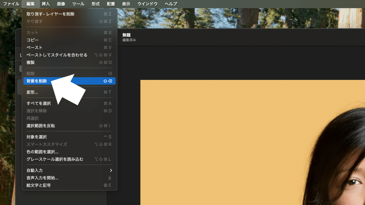Click microphone icon beside 音声入力を開始
Viewport: 365px width, 205px height.
pos(110,178)
